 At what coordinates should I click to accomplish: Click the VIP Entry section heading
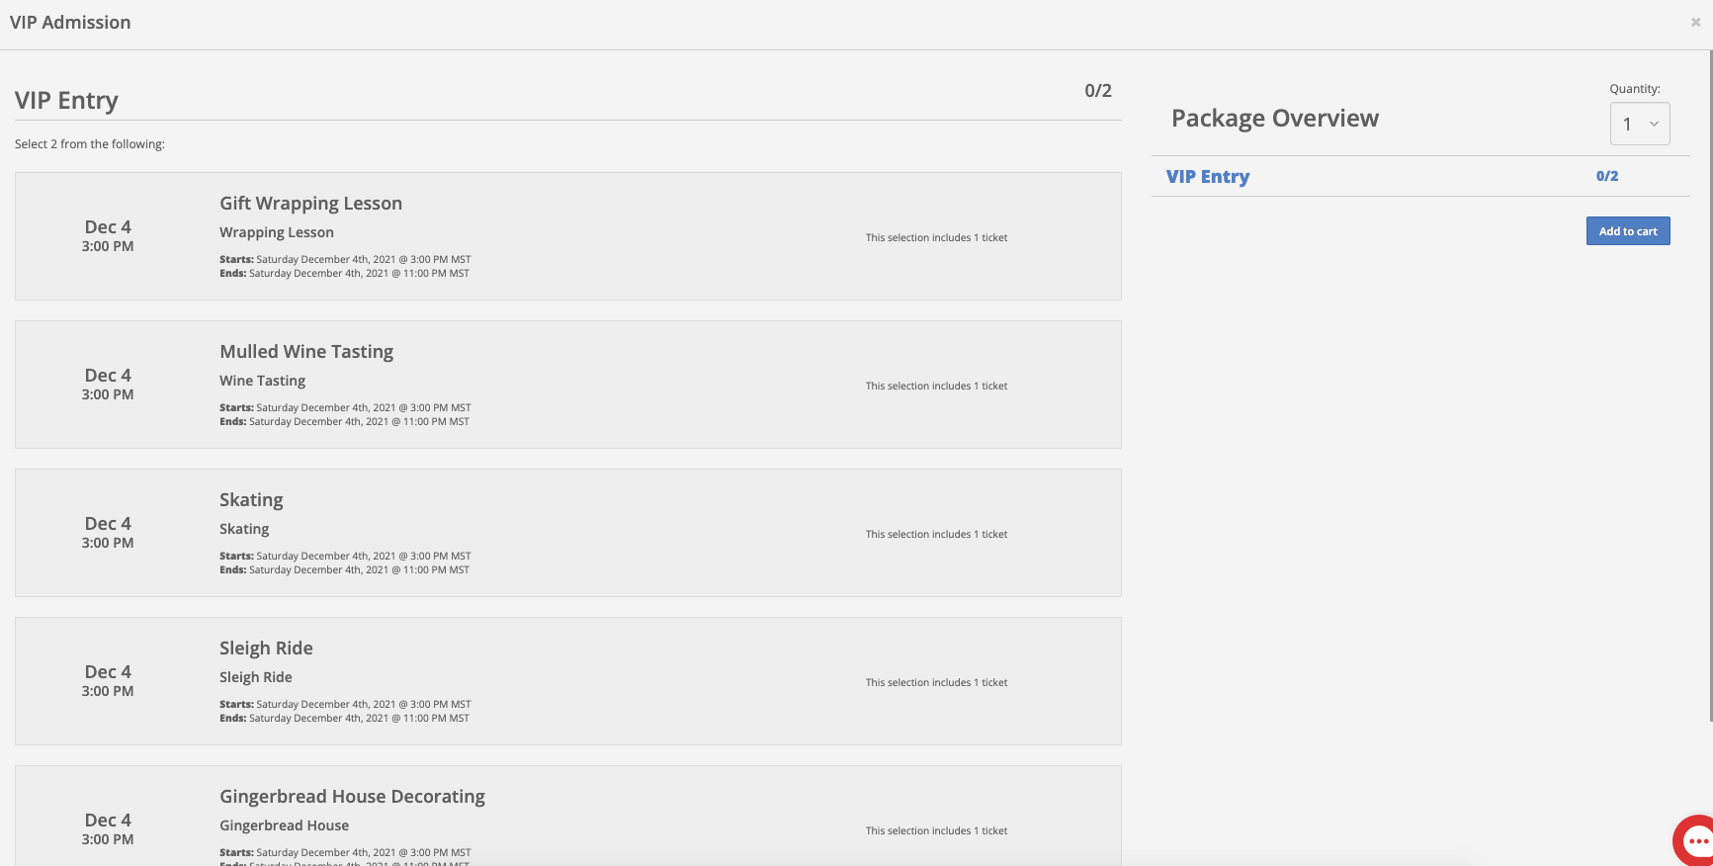pos(66,100)
